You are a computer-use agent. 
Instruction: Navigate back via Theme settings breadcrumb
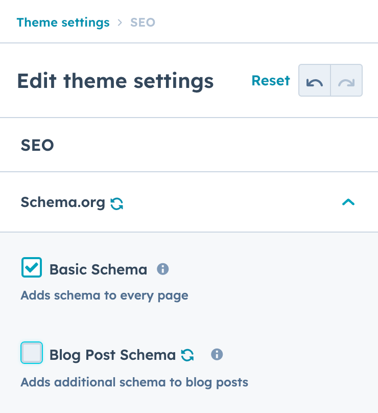point(63,22)
